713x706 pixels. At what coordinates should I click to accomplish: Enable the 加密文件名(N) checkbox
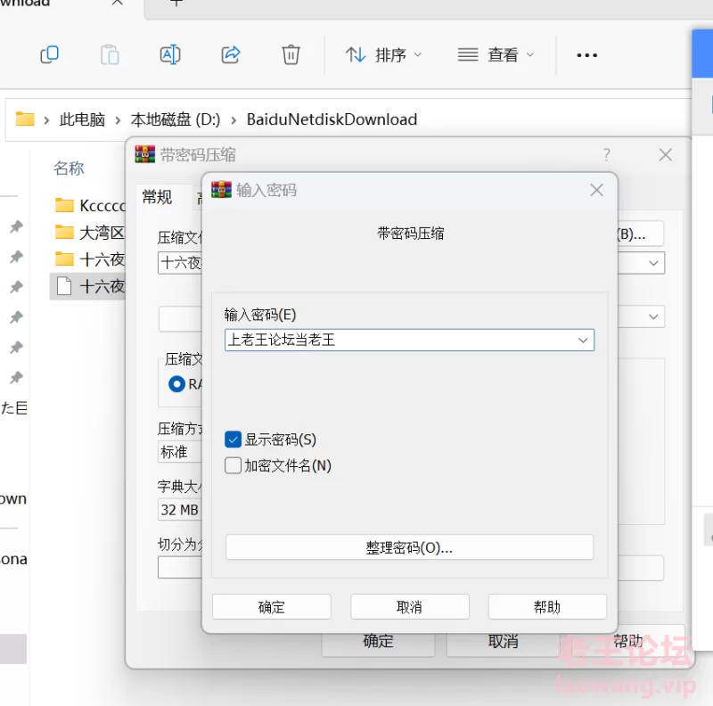[x=234, y=465]
